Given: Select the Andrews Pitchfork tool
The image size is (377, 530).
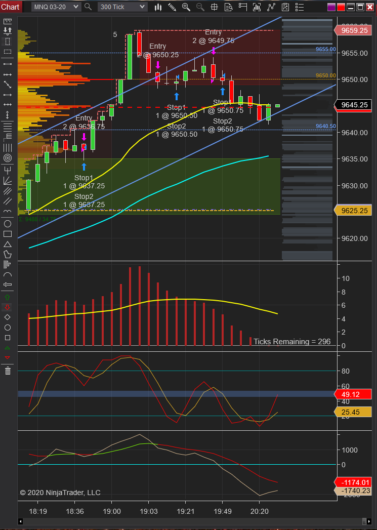Looking at the screenshot, I should point(8,170).
